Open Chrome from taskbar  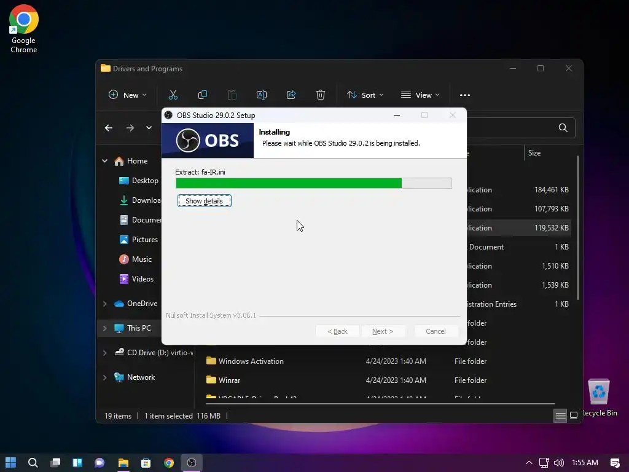[x=169, y=463]
